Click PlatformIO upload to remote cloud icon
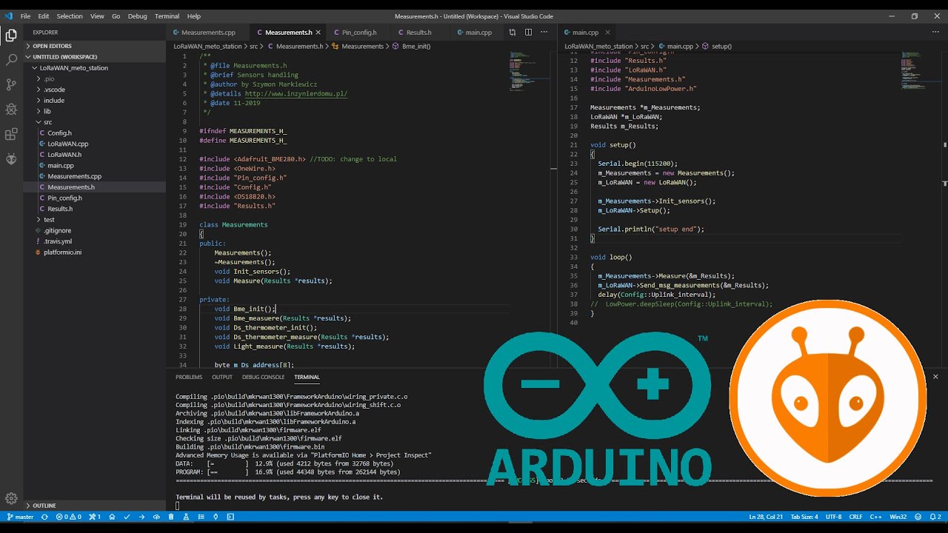Screen dimensions: 948x533 coord(156,517)
